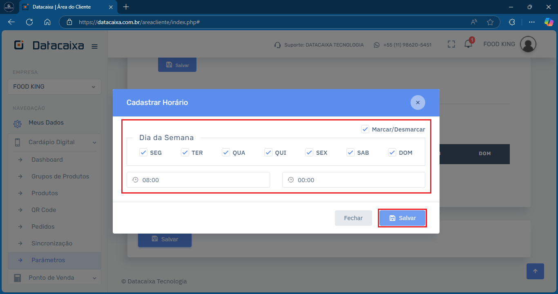Image resolution: width=558 pixels, height=294 pixels.
Task: Close the Cadastrar Horário dialog with X
Action: click(417, 102)
